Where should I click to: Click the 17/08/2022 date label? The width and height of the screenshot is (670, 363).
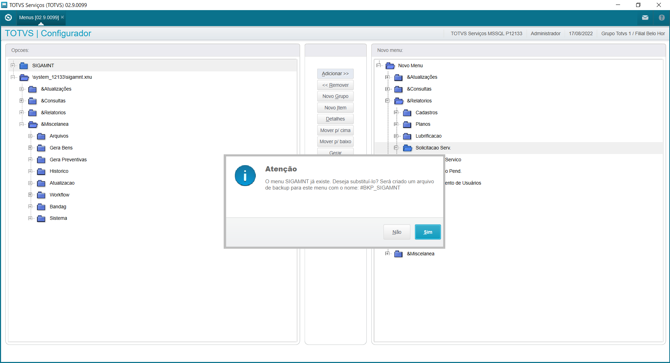[581, 33]
